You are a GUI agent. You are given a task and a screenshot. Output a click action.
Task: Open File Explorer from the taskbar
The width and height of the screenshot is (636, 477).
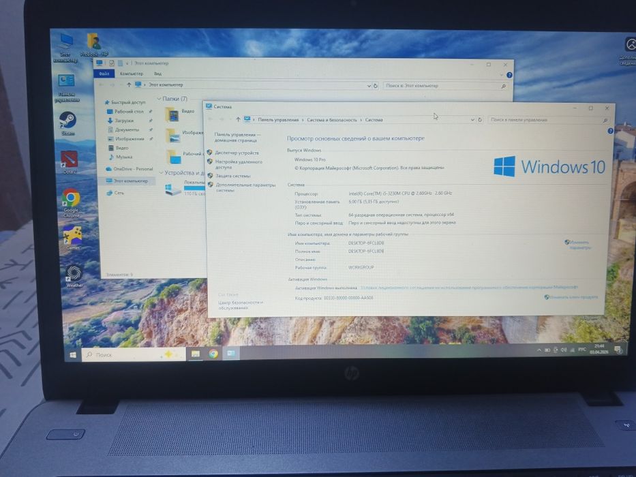click(x=196, y=354)
